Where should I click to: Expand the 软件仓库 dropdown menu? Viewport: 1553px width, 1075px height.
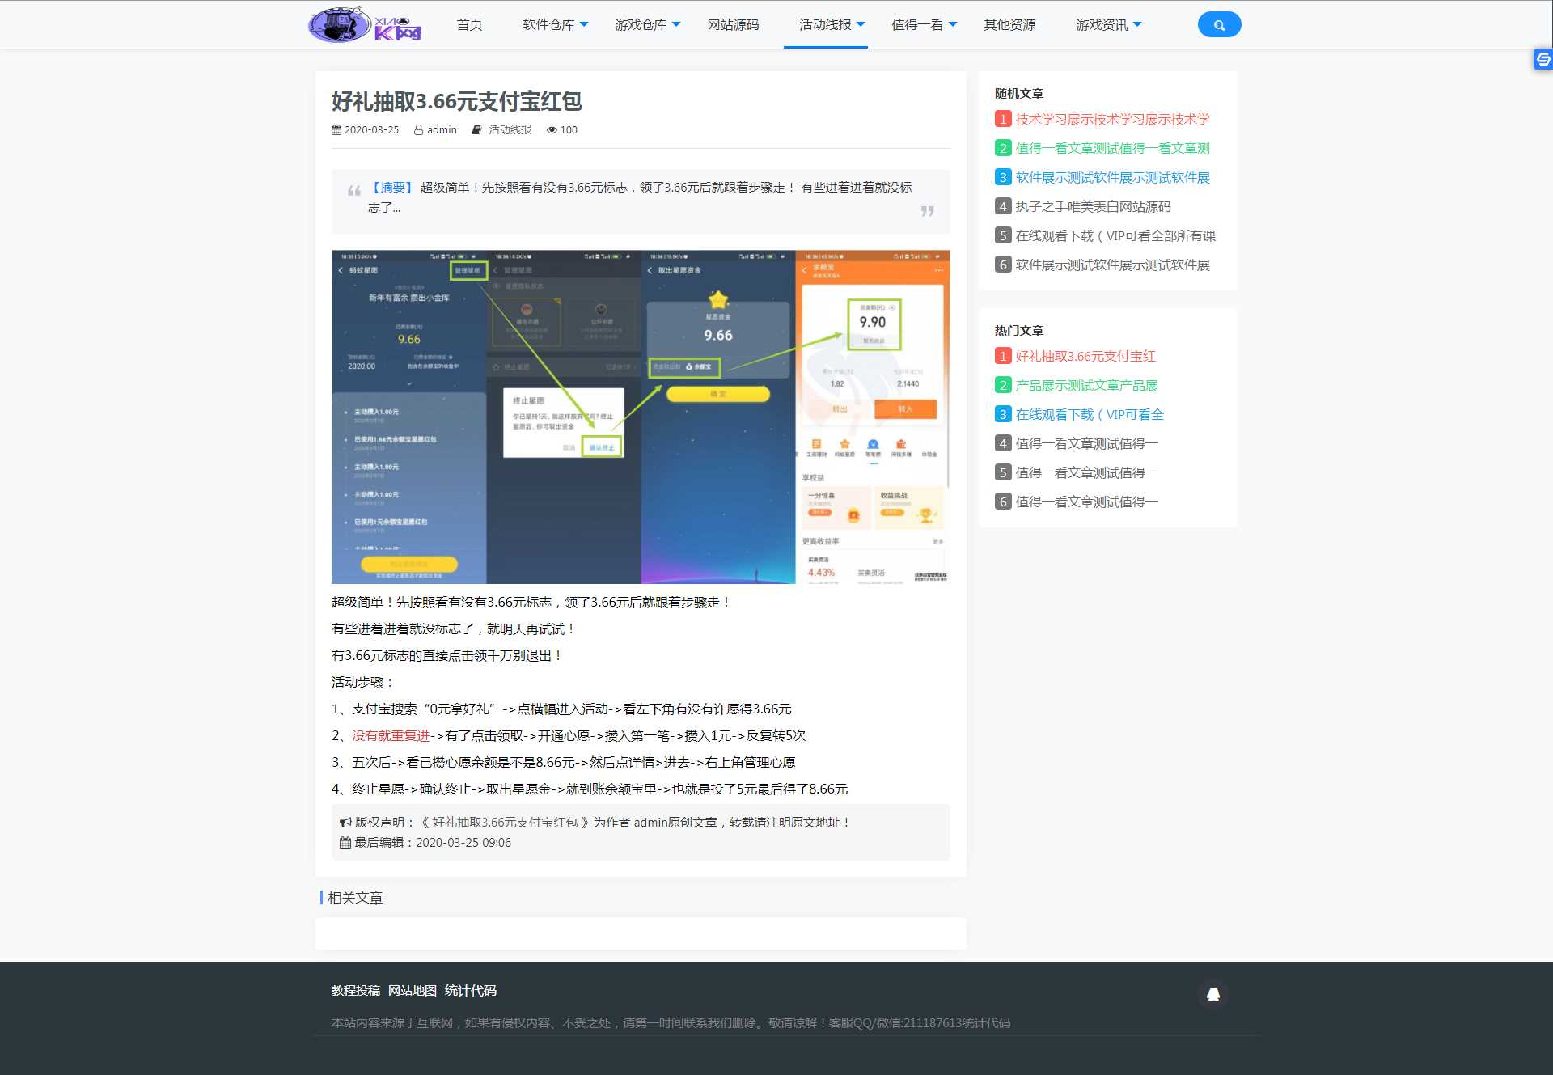(551, 24)
